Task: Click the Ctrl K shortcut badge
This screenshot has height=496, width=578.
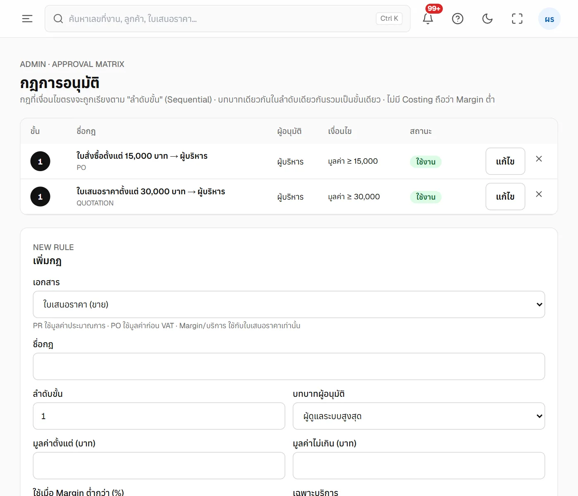Action: 389,19
